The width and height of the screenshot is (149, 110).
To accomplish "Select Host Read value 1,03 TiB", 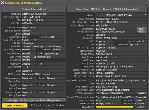I will [138, 100].
